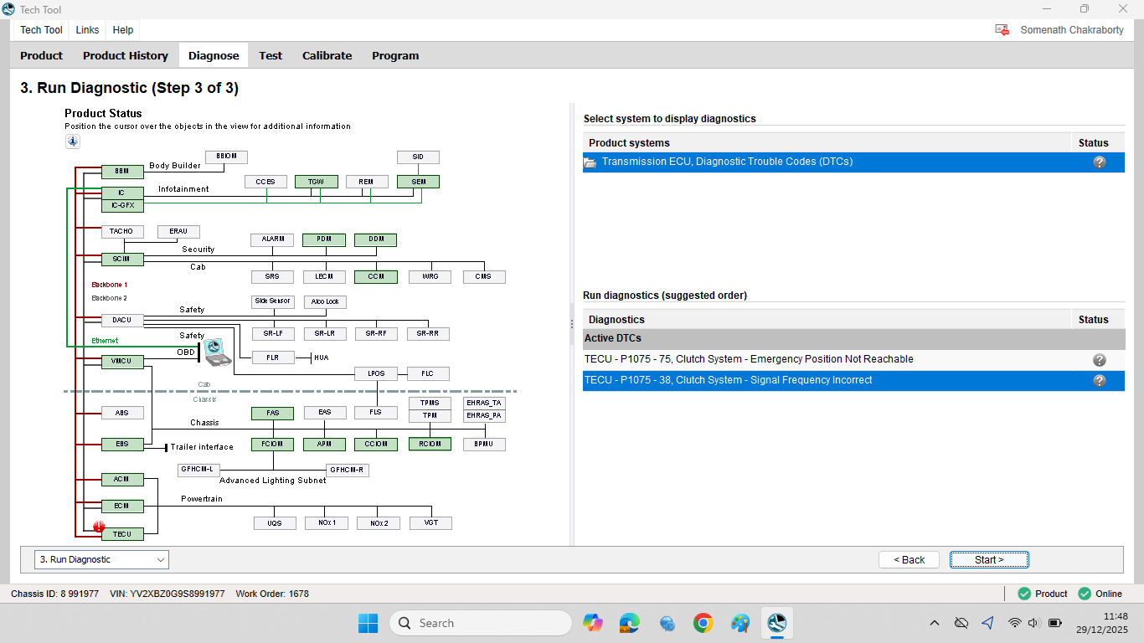Select the BBM control unit box
Screen dimensions: 1144x643
point(122,172)
